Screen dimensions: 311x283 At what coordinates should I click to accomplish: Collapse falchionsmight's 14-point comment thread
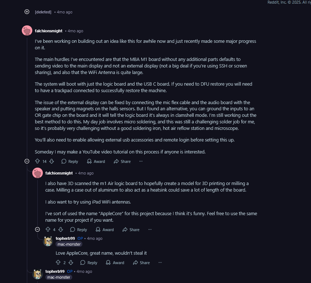[27, 161]
